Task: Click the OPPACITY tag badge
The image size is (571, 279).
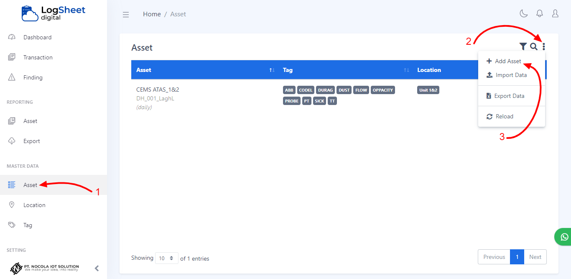Action: tap(382, 90)
